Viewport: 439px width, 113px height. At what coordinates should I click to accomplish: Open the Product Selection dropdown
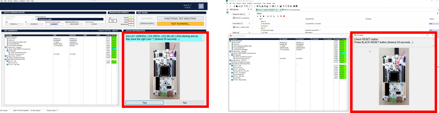pyautogui.click(x=33, y=19)
